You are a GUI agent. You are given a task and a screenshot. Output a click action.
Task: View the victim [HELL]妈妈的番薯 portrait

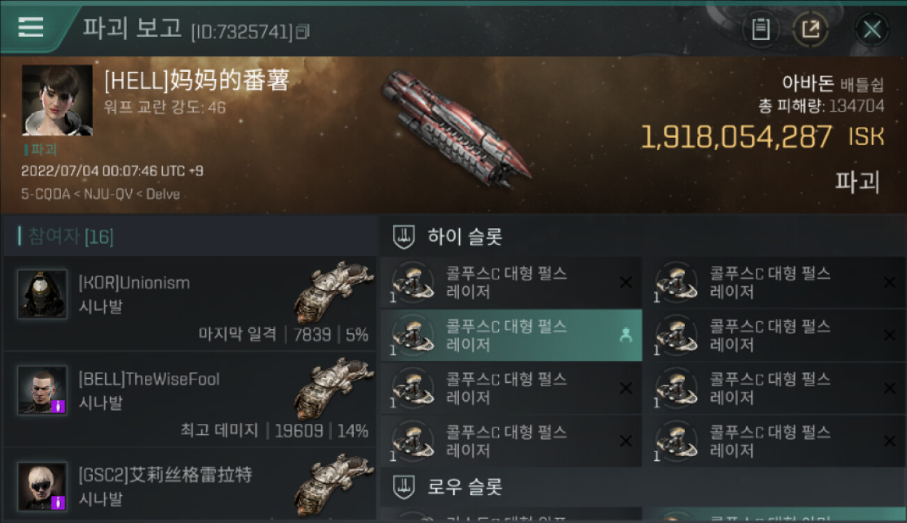tap(57, 100)
